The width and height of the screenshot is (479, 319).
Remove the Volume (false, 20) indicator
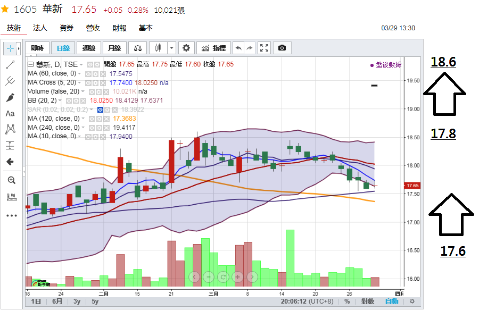click(x=106, y=91)
